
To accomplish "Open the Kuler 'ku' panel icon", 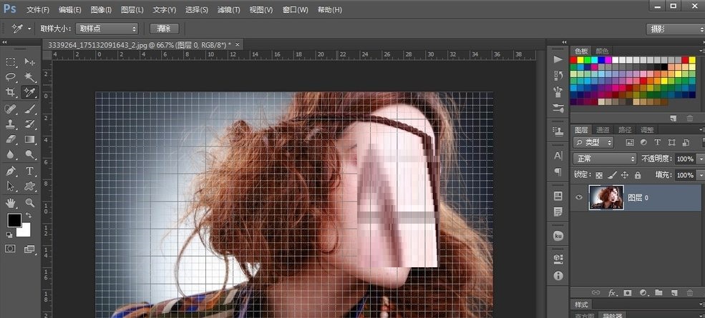I will (x=558, y=235).
